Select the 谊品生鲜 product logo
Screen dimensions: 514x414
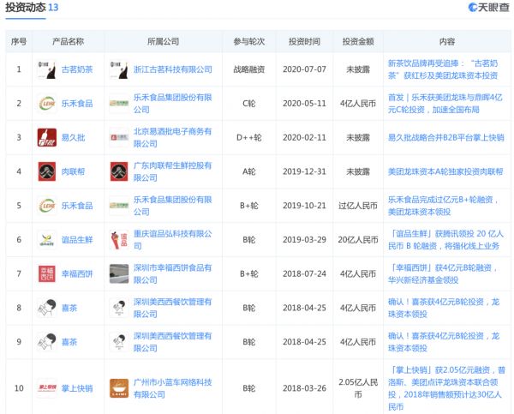[x=46, y=239]
